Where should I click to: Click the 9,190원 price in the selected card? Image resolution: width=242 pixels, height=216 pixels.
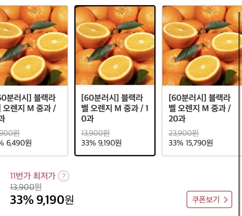coord(110,143)
